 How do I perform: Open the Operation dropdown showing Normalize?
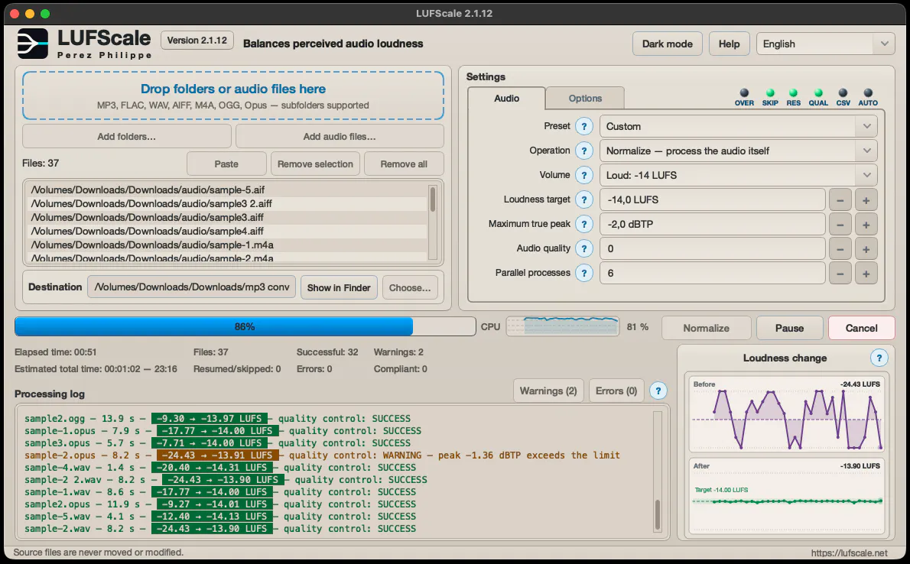[738, 151]
